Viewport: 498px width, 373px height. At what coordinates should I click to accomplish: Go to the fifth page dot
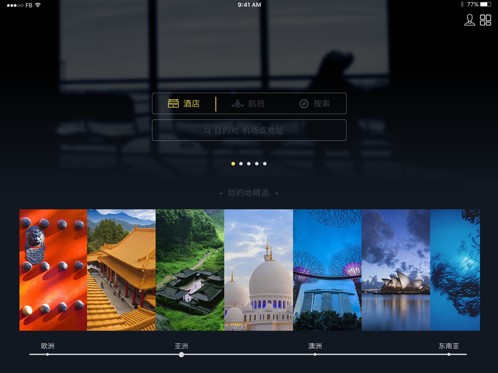(x=265, y=163)
